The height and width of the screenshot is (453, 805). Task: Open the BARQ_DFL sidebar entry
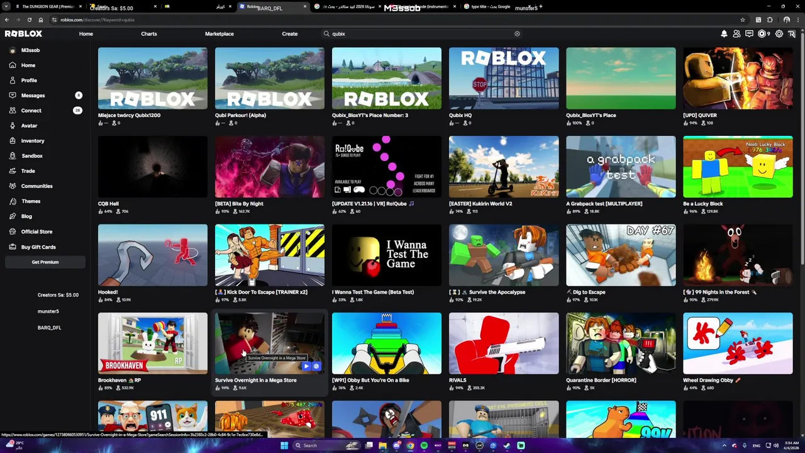[x=49, y=328]
